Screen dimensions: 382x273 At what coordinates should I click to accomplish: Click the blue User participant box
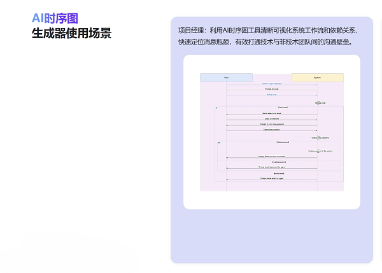[x=226, y=78]
